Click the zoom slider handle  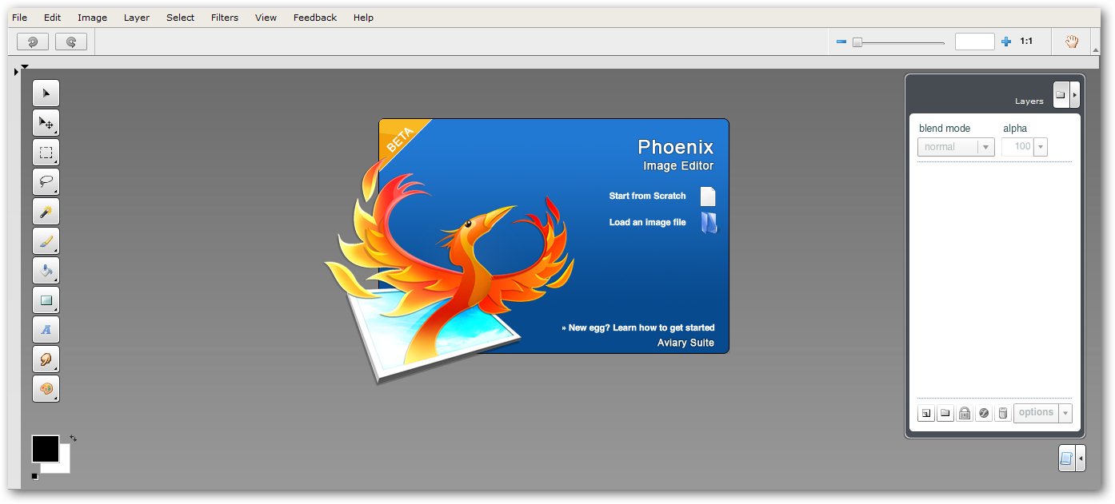[x=857, y=42]
